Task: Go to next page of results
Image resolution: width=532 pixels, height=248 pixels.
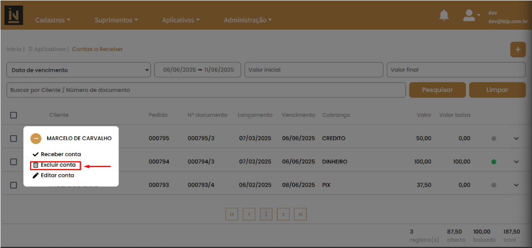Action: coord(283,214)
